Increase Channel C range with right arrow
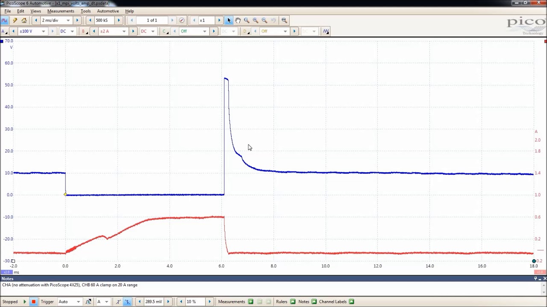 tap(214, 31)
